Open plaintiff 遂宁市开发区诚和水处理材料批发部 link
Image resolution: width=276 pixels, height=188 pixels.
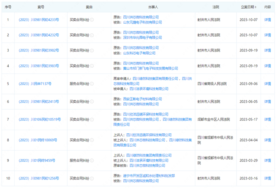149,176
